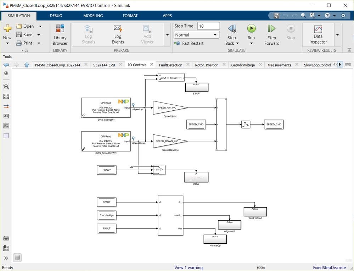Expand the Print options arrow
Image resolution: width=354 pixels, height=271 pixels.
pyautogui.click(x=39, y=43)
